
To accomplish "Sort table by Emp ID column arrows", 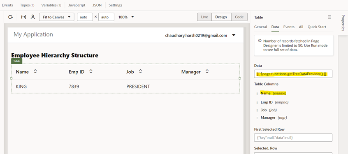I will coord(91,71).
